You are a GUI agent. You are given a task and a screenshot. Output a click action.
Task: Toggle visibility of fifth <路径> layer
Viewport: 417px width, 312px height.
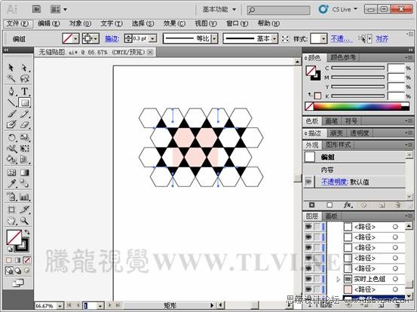coord(308,268)
